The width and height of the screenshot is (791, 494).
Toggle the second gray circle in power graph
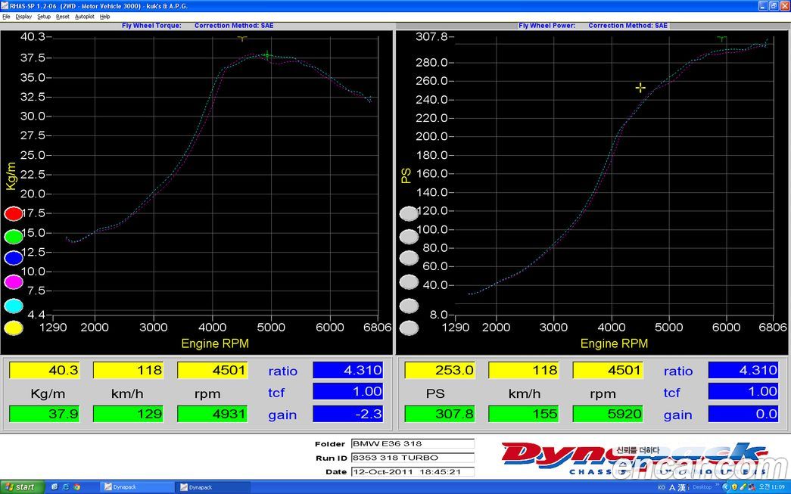[x=409, y=236]
